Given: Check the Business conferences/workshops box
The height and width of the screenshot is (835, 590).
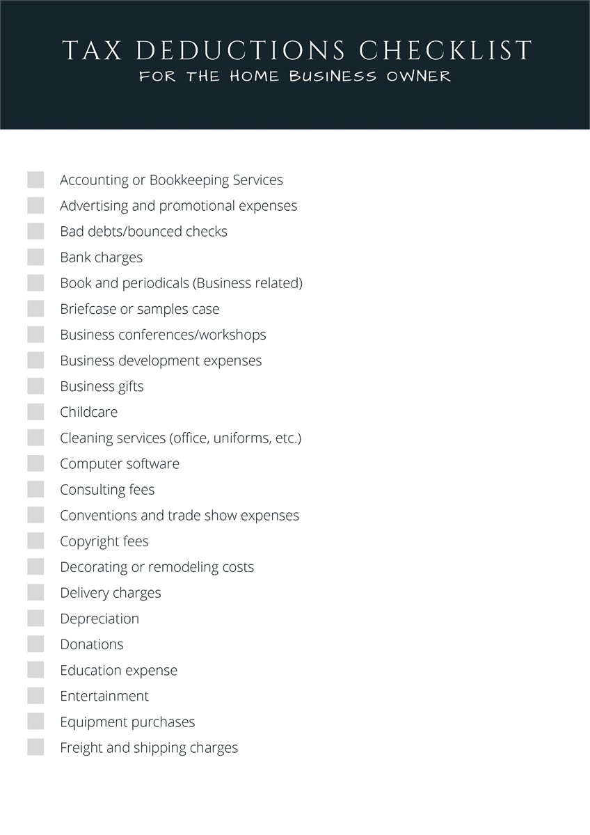Looking at the screenshot, I should tap(35, 334).
